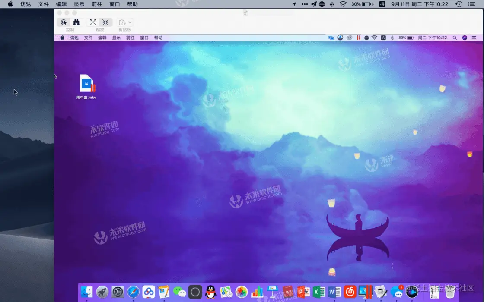
Task: Open the remote 访达 menu
Action: pos(74,38)
